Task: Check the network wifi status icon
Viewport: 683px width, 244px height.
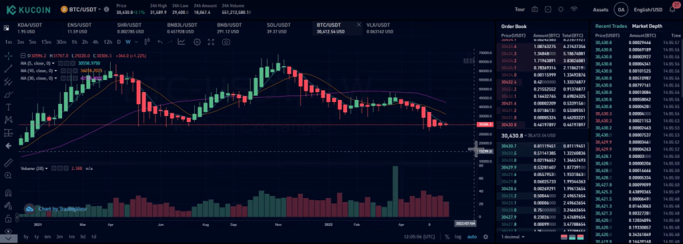Action: click(574, 9)
